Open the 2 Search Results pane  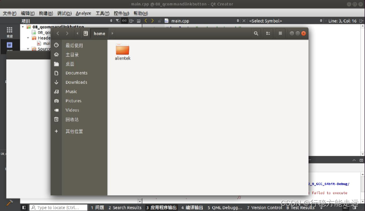pos(125,207)
